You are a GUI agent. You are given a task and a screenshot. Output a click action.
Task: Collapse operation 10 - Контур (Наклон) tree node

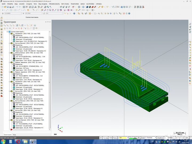click(10, 120)
